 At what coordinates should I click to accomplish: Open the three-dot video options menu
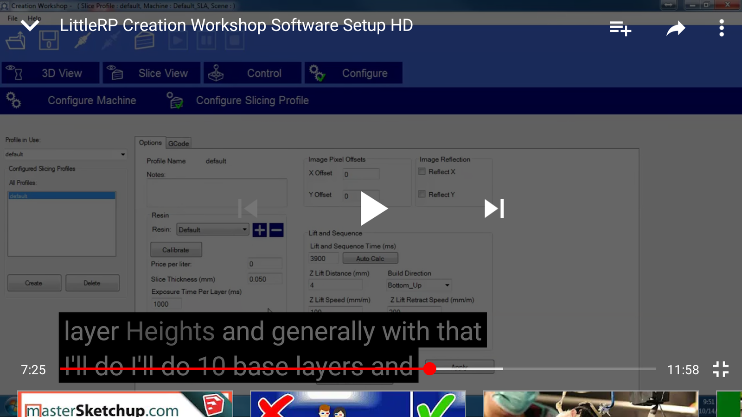(722, 28)
